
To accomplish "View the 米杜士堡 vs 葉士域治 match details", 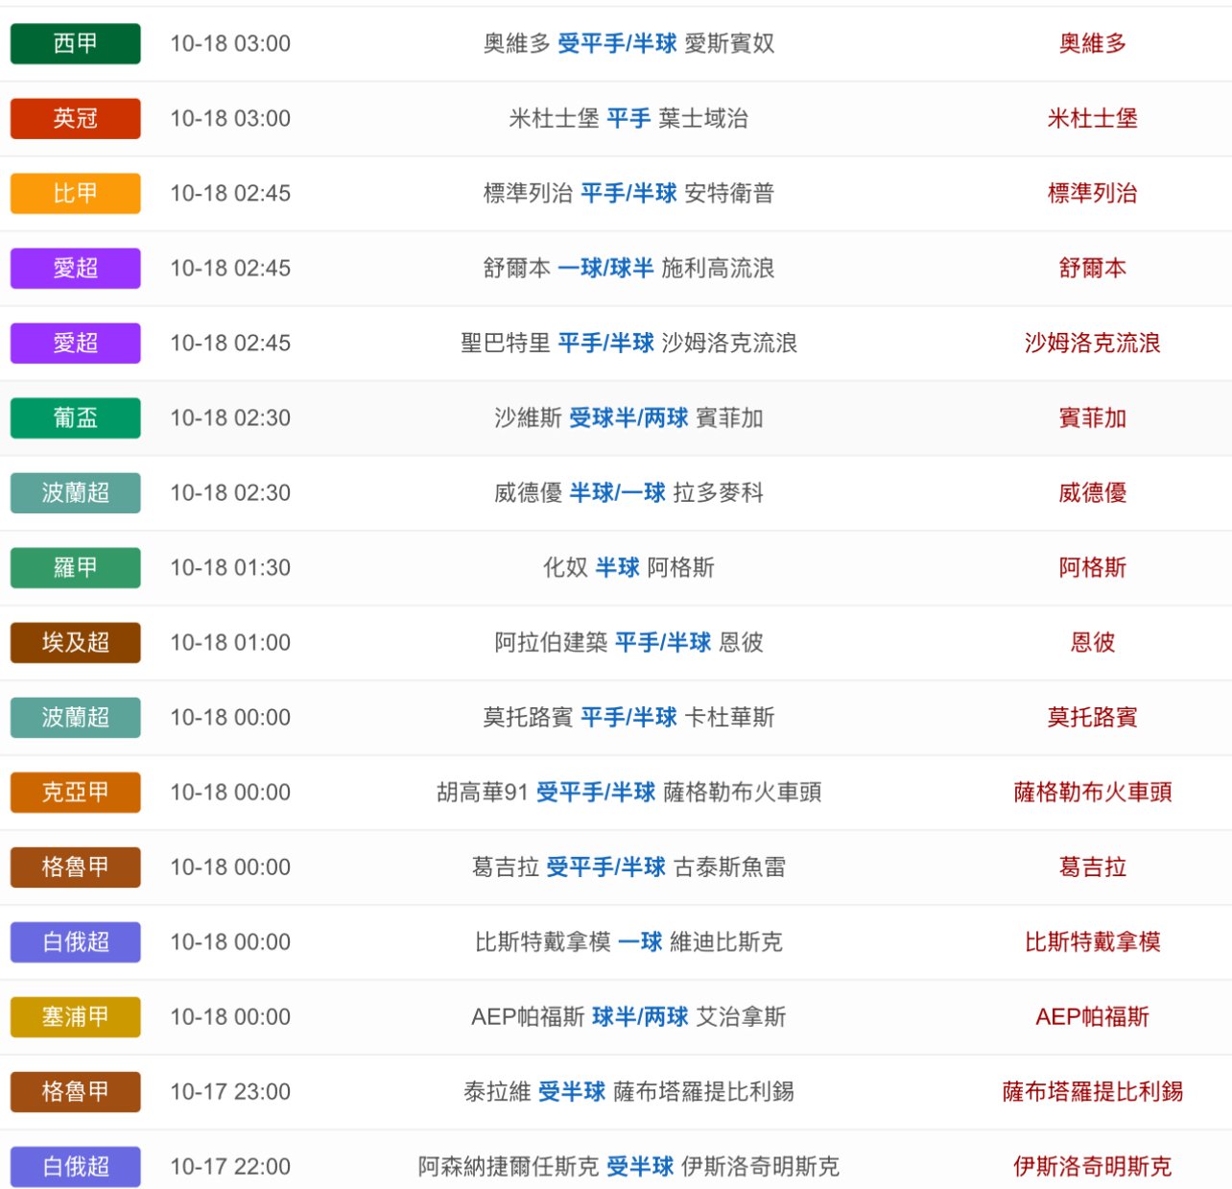I will (x=628, y=118).
